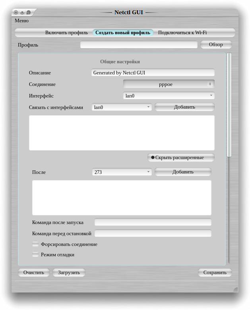
Task: Click Добавить next to Связать с интерфейсами
Action: tap(184, 107)
